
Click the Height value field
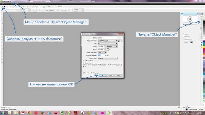click(x=101, y=49)
